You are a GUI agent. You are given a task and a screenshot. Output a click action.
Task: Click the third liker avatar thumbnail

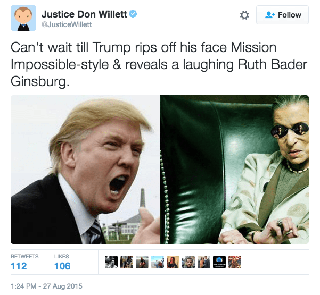pyautogui.click(x=142, y=262)
